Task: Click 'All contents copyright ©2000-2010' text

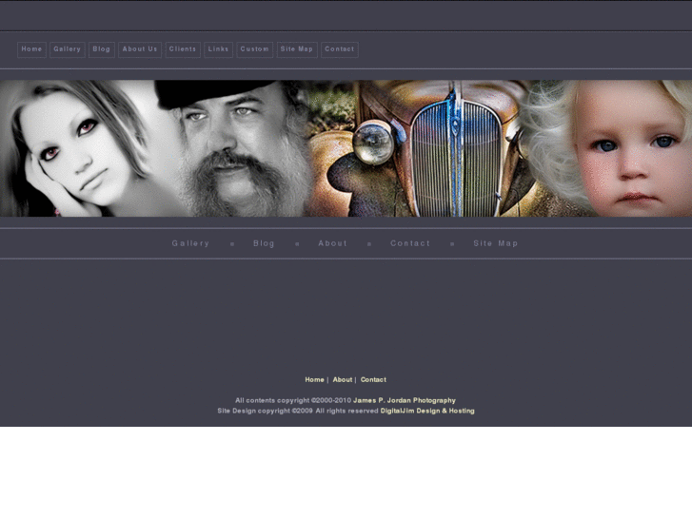Action: (293, 400)
